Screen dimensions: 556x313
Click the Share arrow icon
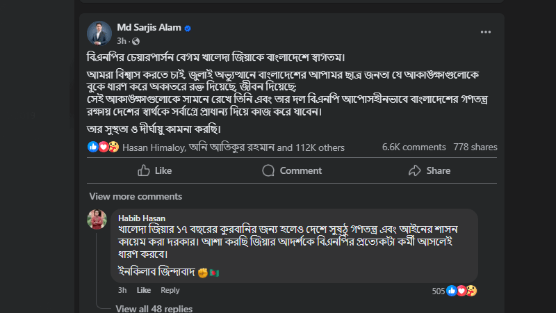pos(414,170)
